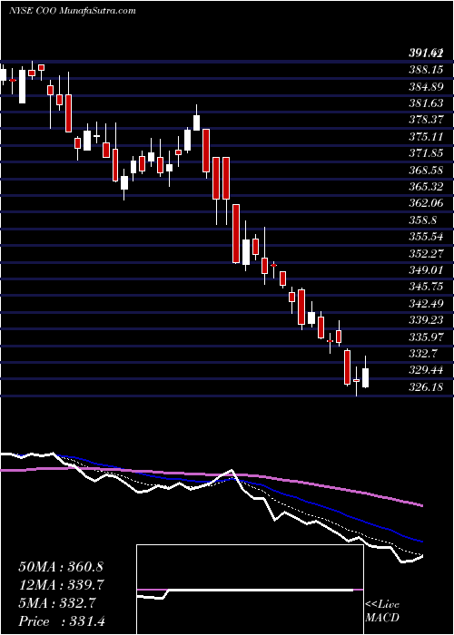454x635 pixels.
Task: Select the 358.8 price label
Action: 423,220
